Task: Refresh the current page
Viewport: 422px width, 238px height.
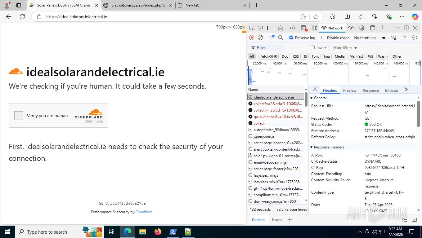Action: click(x=22, y=17)
